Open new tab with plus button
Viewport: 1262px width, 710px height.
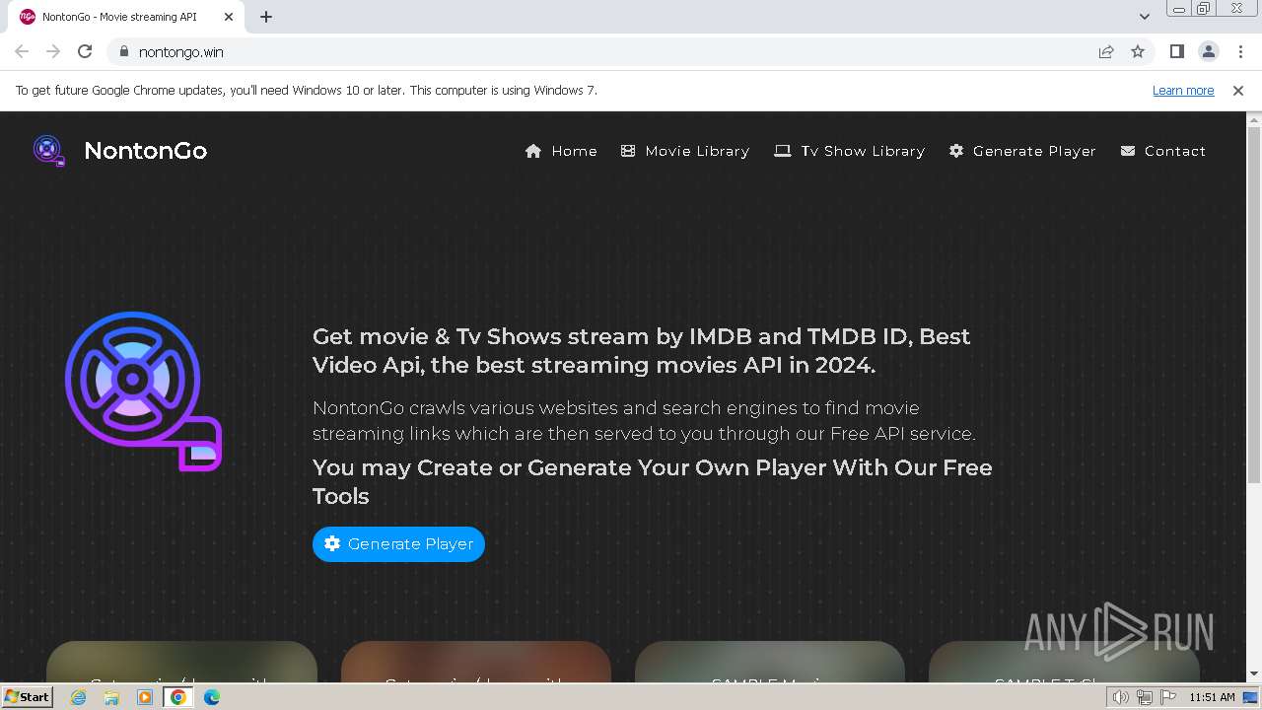pyautogui.click(x=266, y=17)
